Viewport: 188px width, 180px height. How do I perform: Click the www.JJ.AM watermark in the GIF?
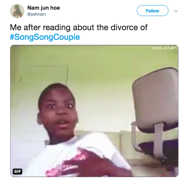164,48
